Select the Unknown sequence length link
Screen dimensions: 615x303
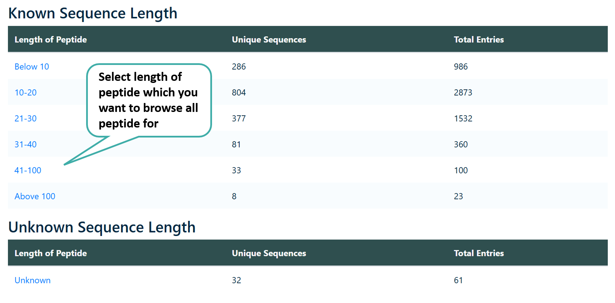[32, 280]
